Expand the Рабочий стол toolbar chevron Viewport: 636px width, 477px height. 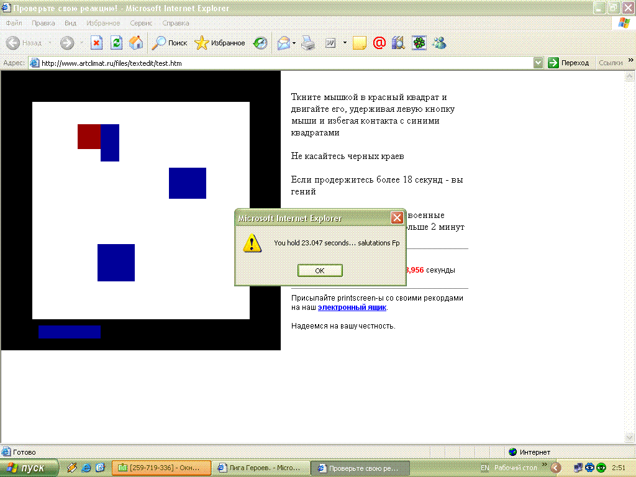tap(544, 465)
